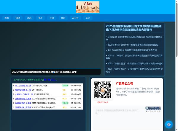Screen dimensions: 178x131
Task: Click the 07-12 12:46 timestamp
Action: point(76,99)
